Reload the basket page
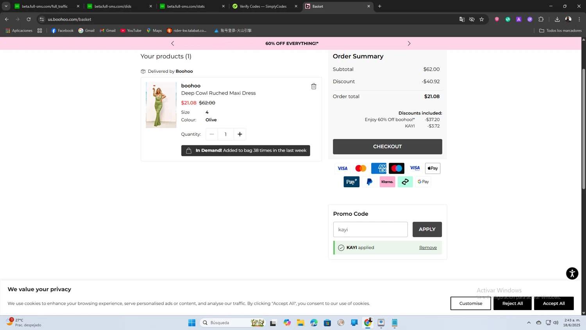Viewport: 586px width, 330px height. pos(29,19)
